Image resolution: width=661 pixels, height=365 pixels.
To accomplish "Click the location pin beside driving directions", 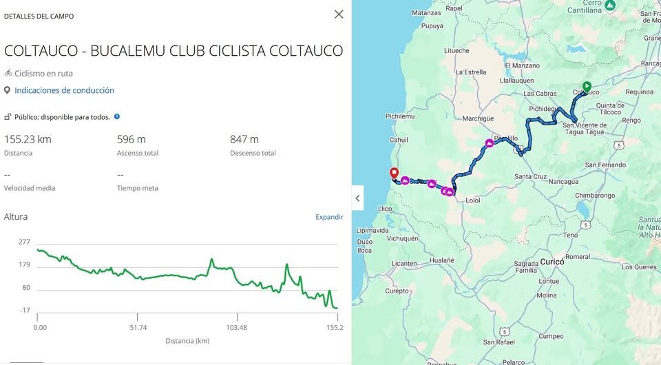I will [x=8, y=90].
